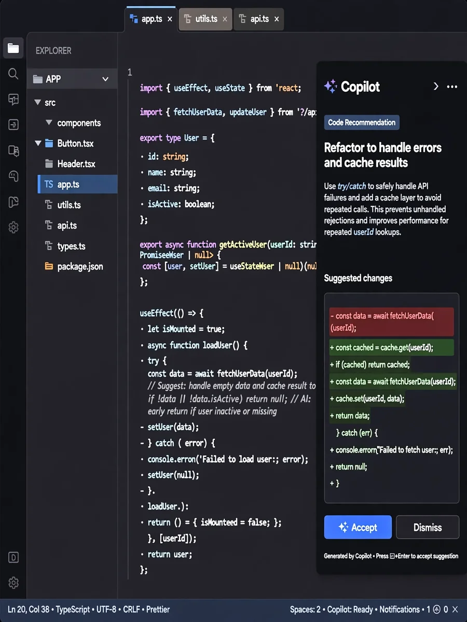Click the head-shaped icon in activity bar
This screenshot has height=622, width=467.
click(x=13, y=176)
